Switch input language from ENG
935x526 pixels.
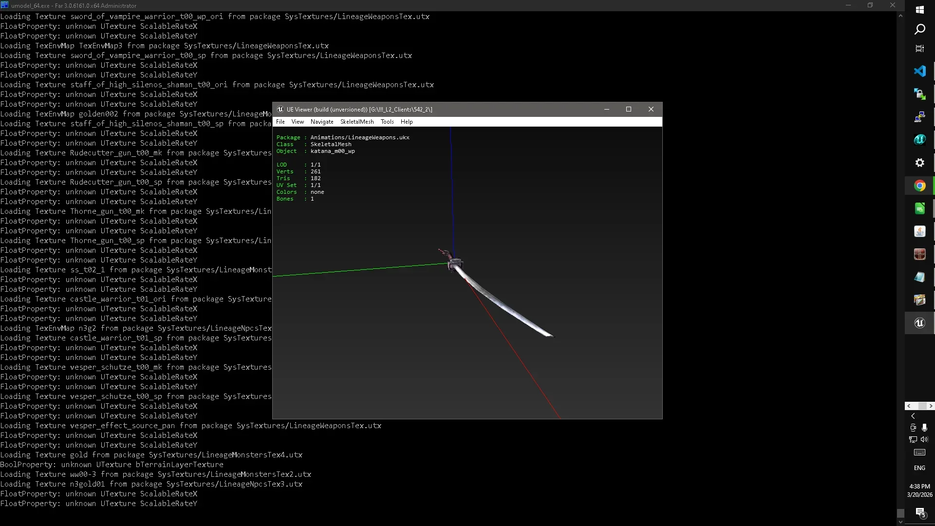(x=920, y=468)
